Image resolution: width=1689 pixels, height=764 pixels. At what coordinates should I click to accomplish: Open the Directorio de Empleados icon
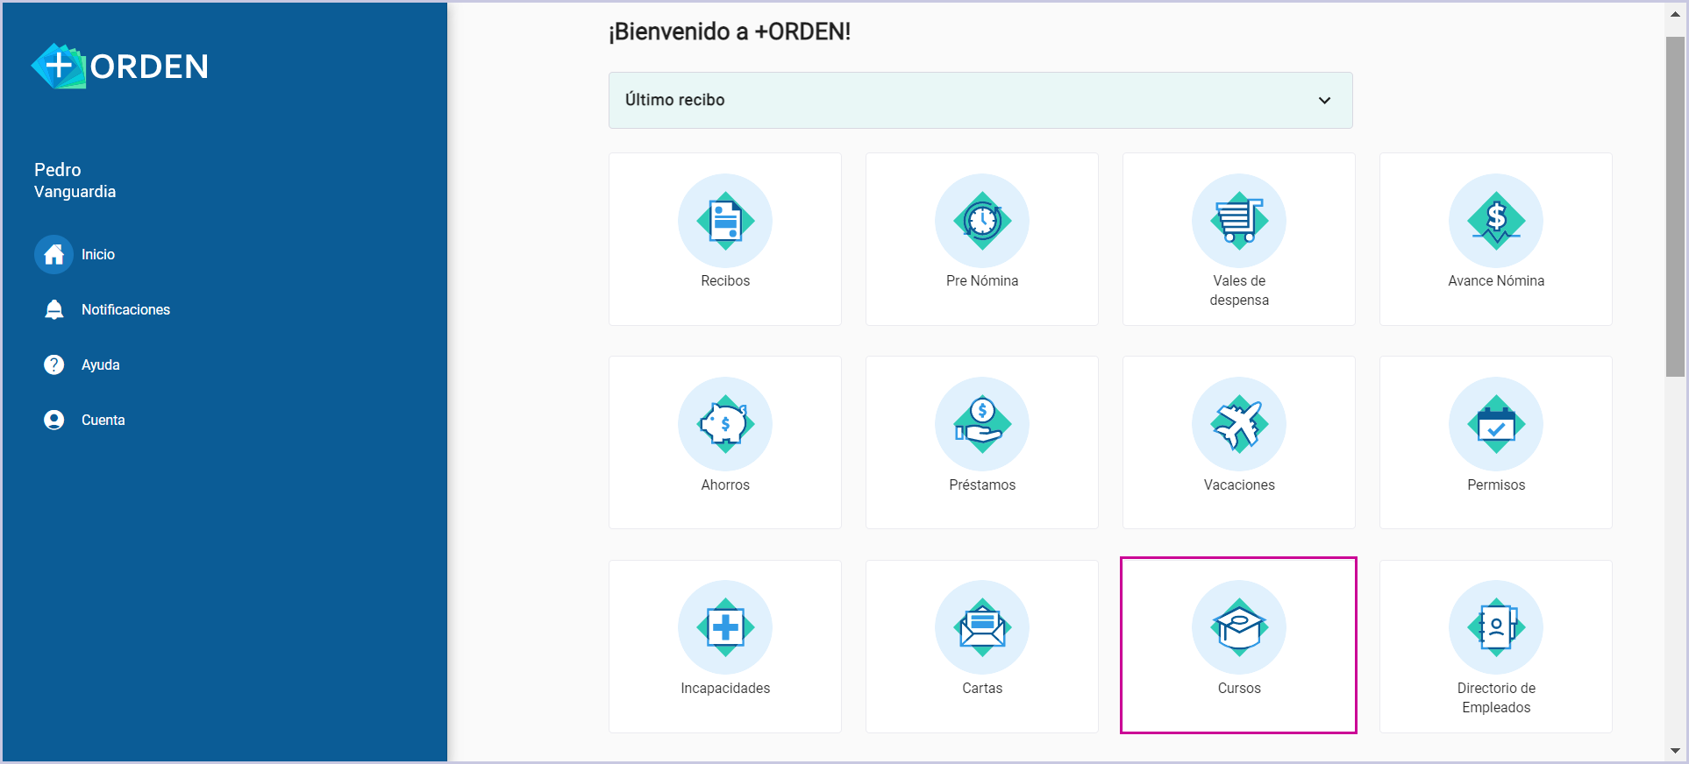1495,627
